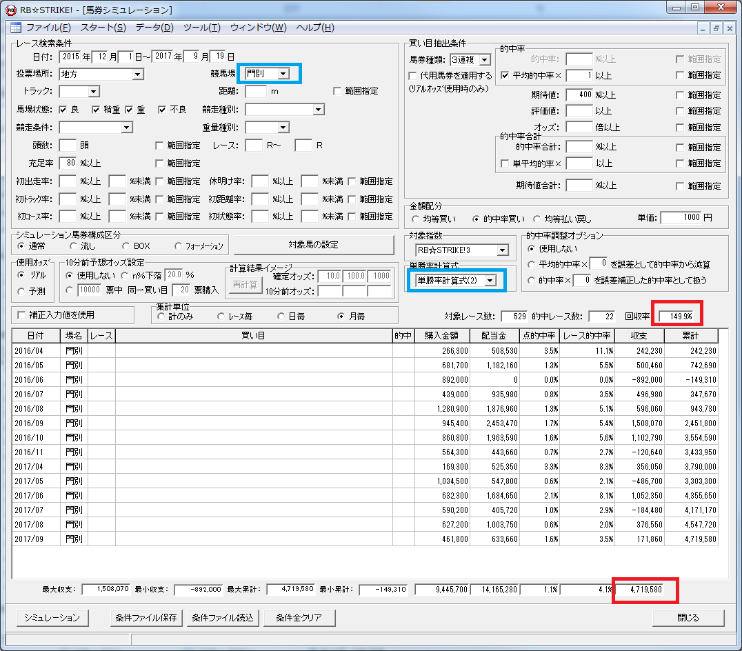Minimize the inner child window
742x651 pixels.
(703, 28)
